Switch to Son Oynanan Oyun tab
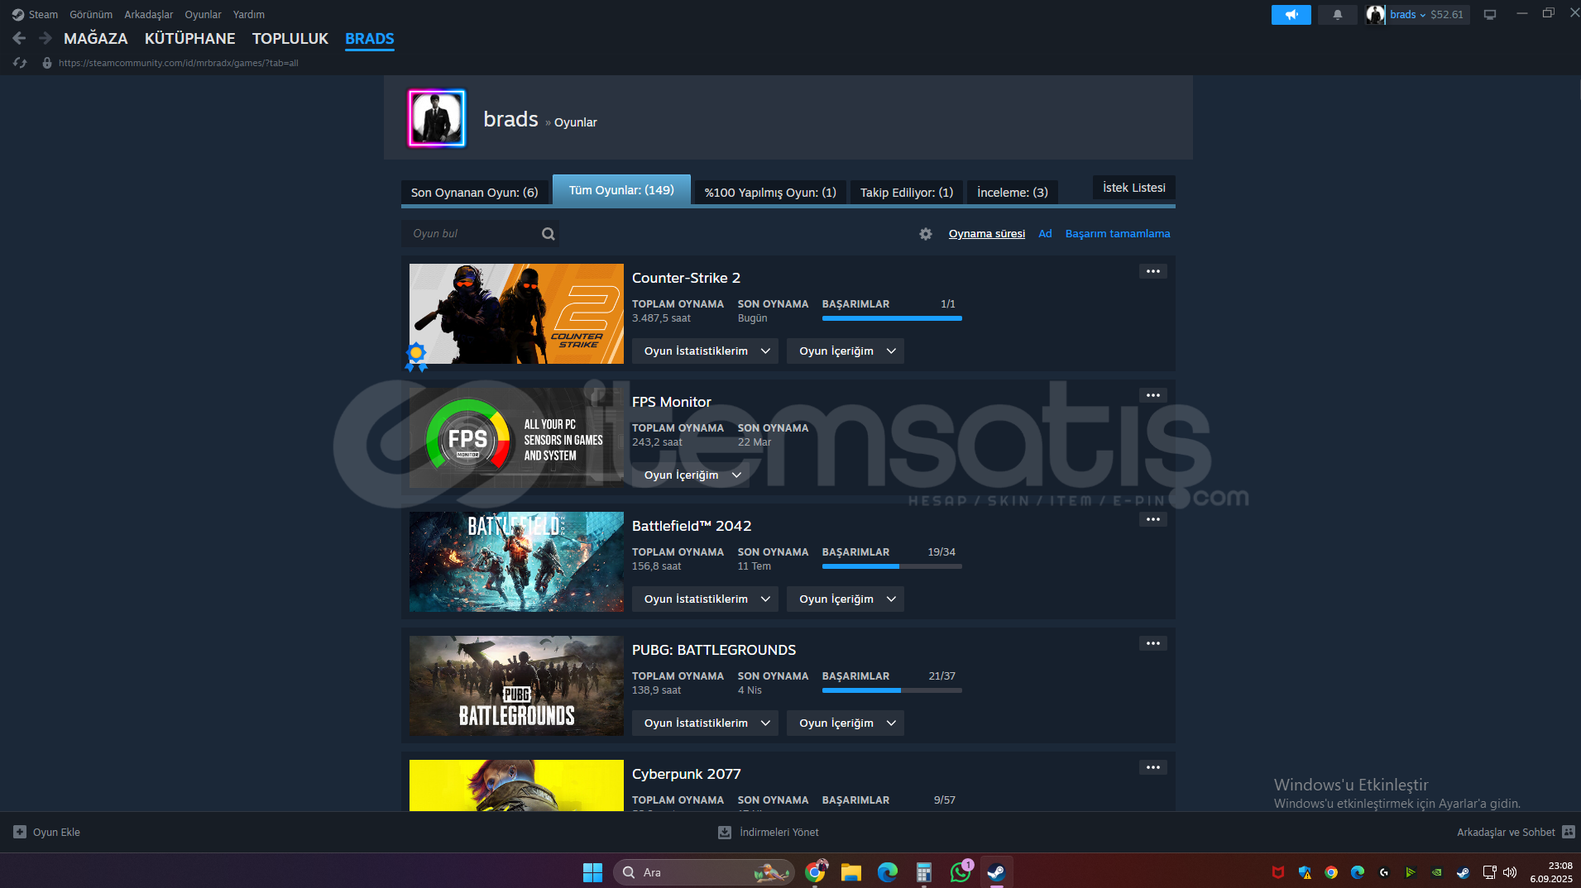This screenshot has width=1581, height=888. [475, 192]
